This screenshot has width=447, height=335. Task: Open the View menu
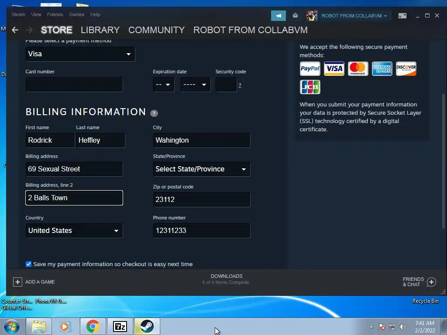(x=36, y=14)
